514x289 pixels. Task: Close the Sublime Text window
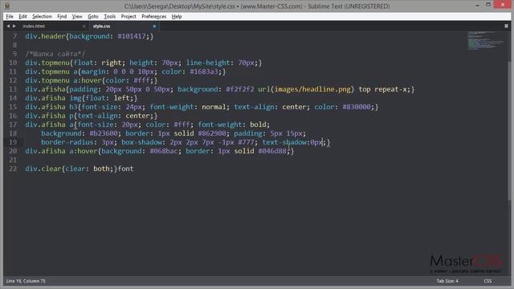click(x=503, y=5)
